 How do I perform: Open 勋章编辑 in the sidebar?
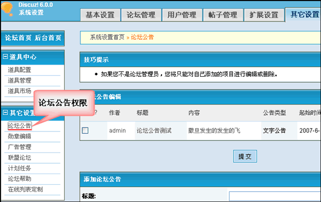19,136
